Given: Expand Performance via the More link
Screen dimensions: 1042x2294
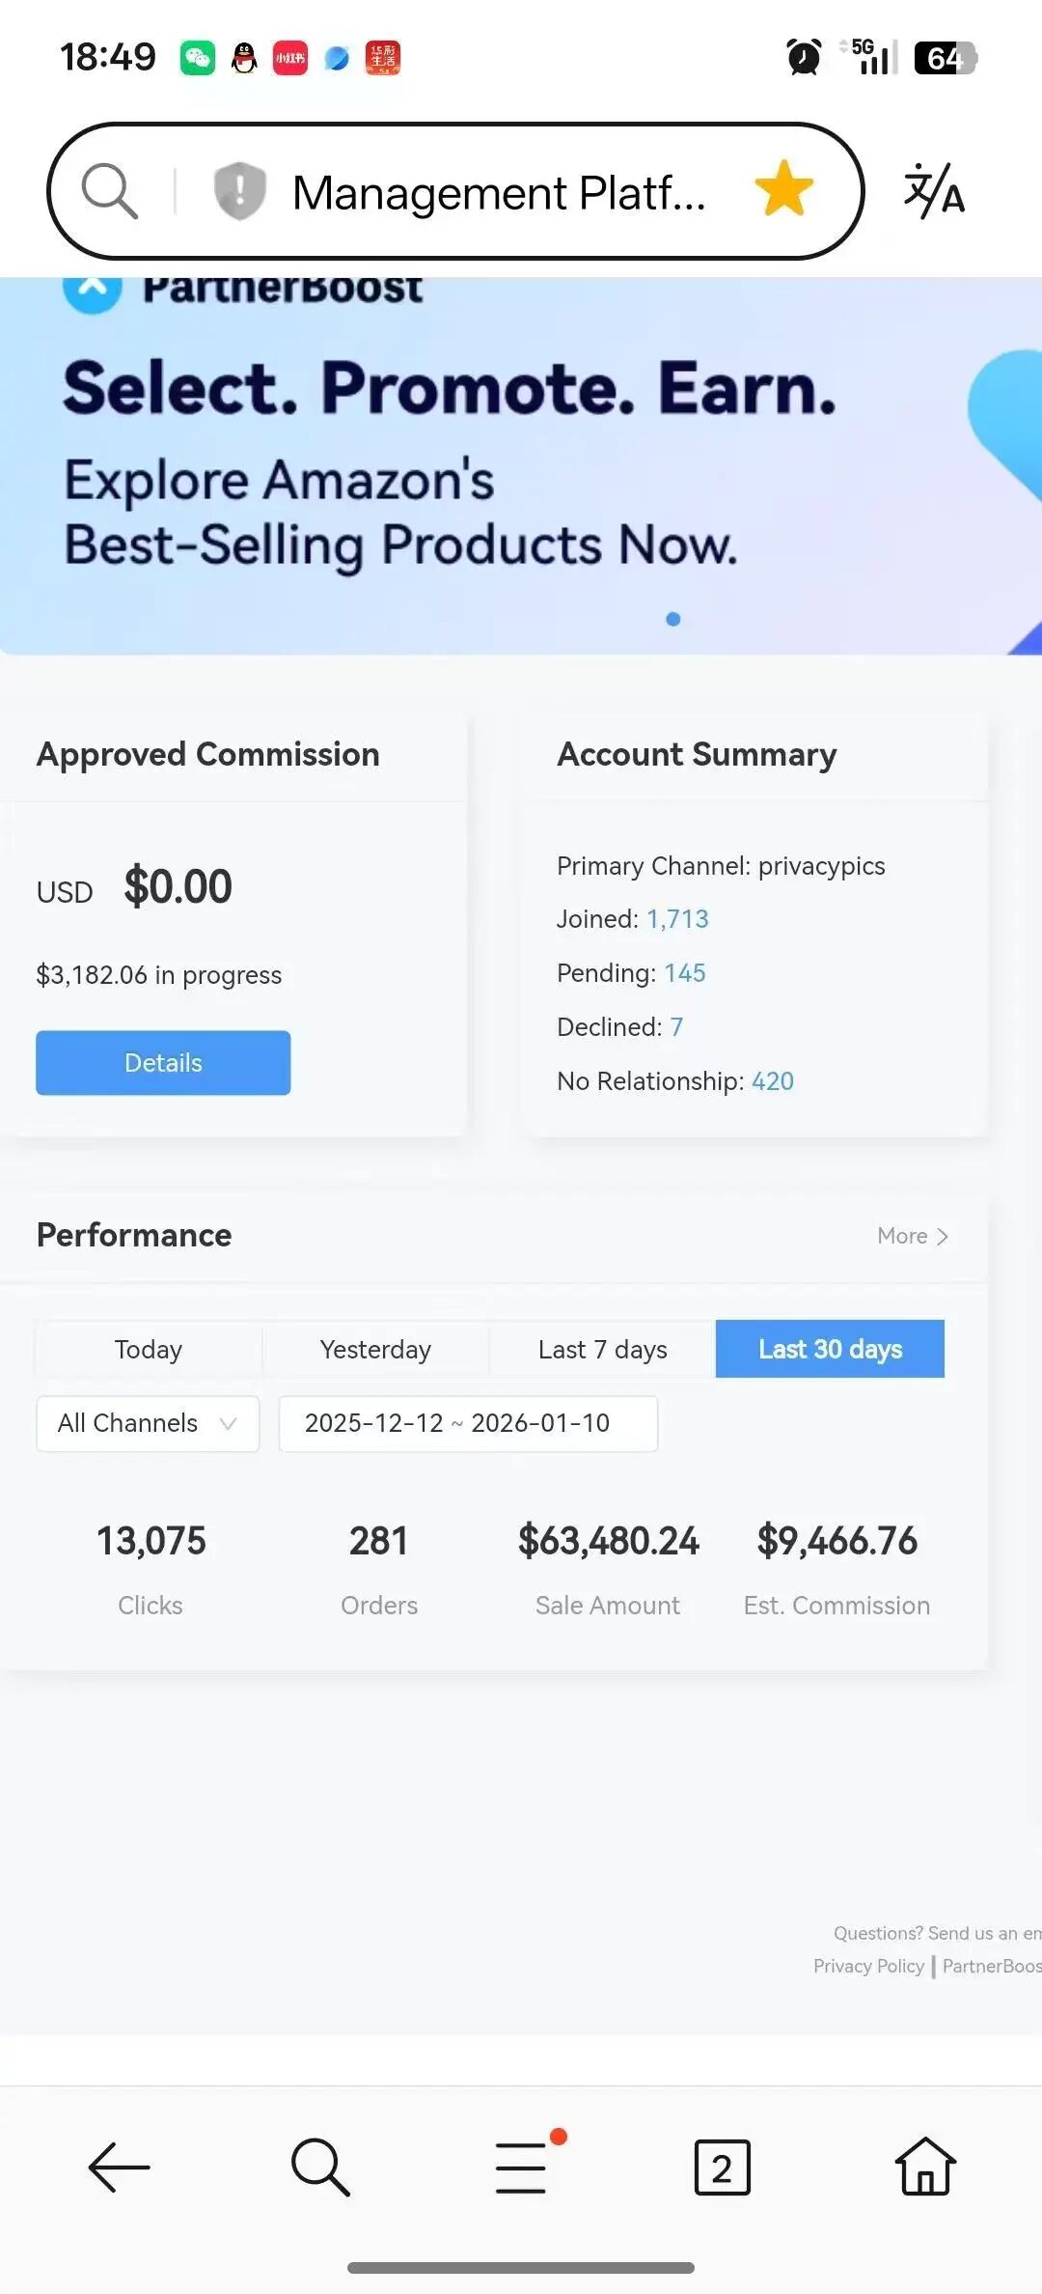Looking at the screenshot, I should pyautogui.click(x=913, y=1236).
